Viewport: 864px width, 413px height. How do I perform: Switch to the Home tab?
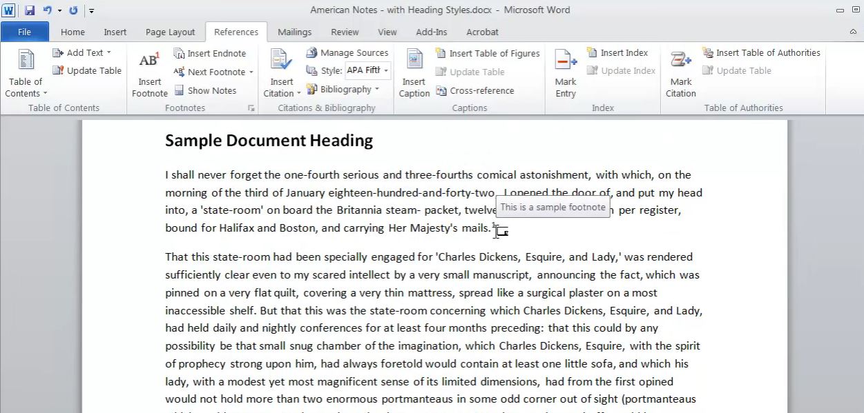click(73, 32)
